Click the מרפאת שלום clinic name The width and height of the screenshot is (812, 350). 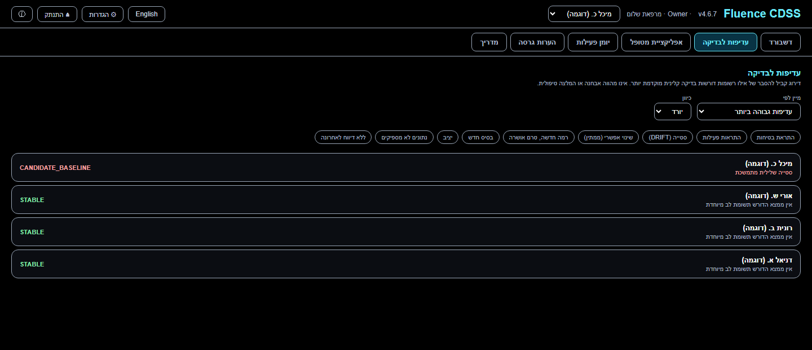(x=643, y=14)
